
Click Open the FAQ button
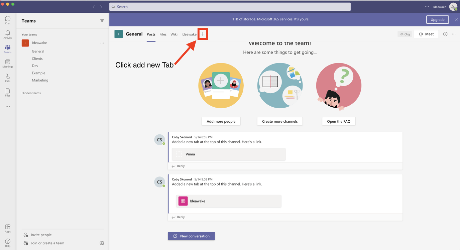pyautogui.click(x=339, y=121)
